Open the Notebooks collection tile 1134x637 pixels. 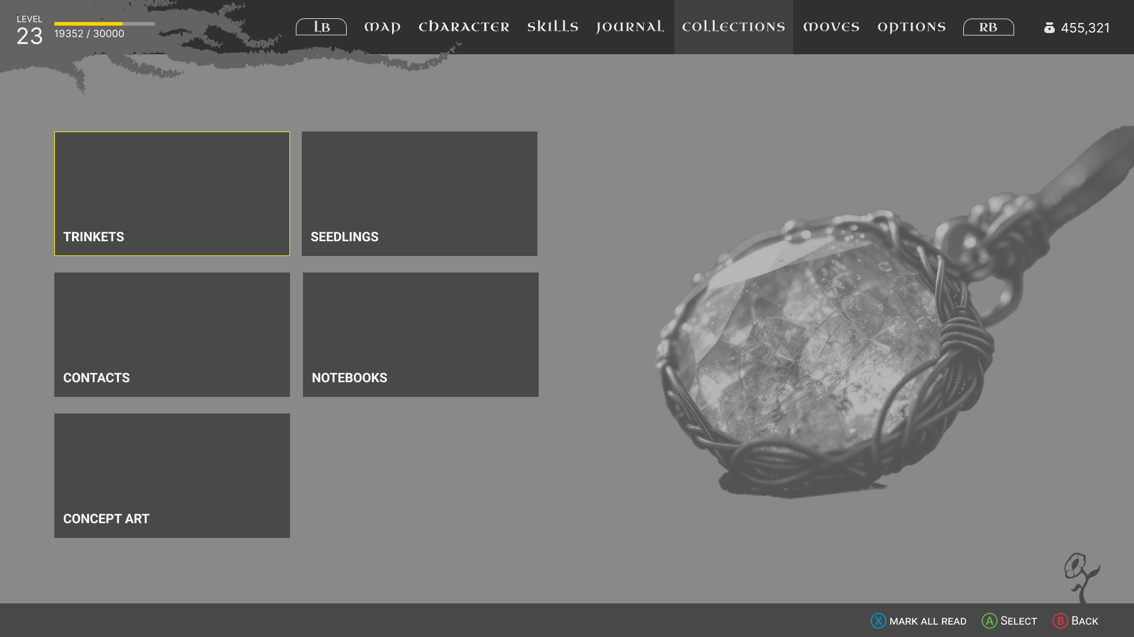[x=421, y=334]
